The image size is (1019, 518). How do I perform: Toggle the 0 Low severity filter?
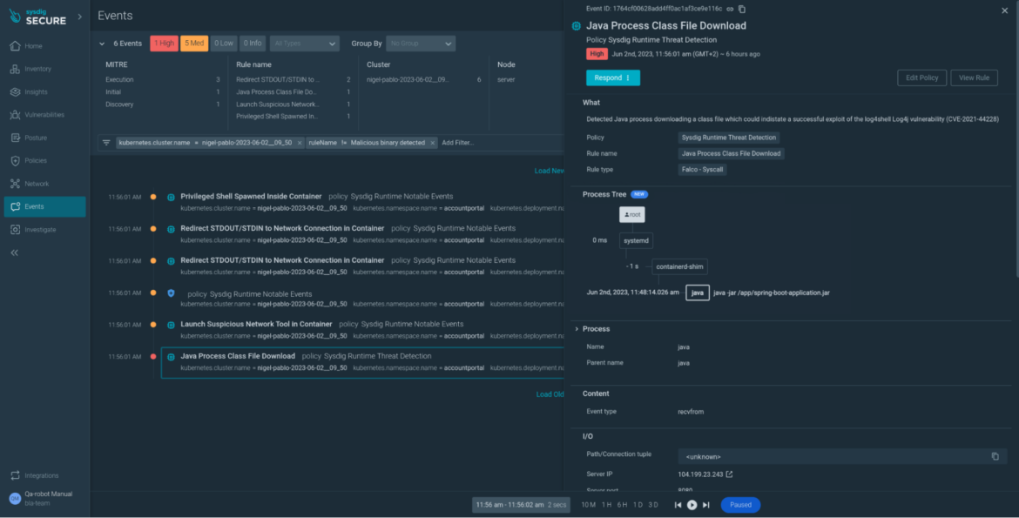(x=224, y=44)
